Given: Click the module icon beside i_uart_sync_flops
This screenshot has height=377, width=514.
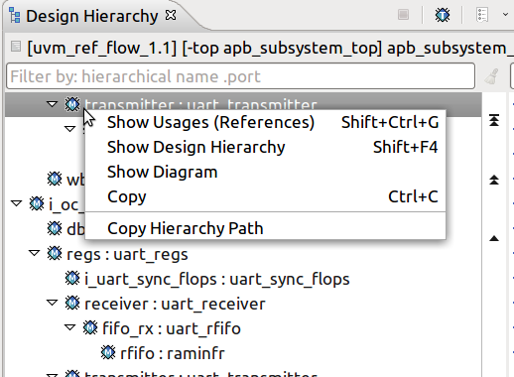Looking at the screenshot, I should [72, 278].
